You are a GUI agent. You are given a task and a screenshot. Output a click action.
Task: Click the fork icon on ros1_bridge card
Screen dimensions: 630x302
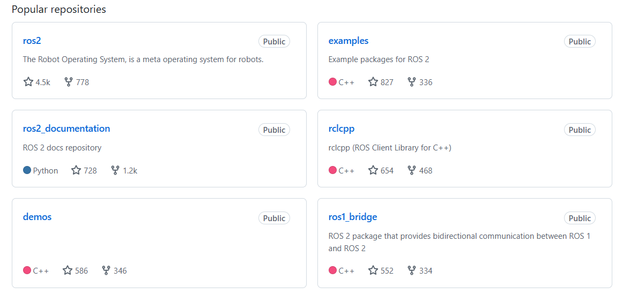(411, 270)
